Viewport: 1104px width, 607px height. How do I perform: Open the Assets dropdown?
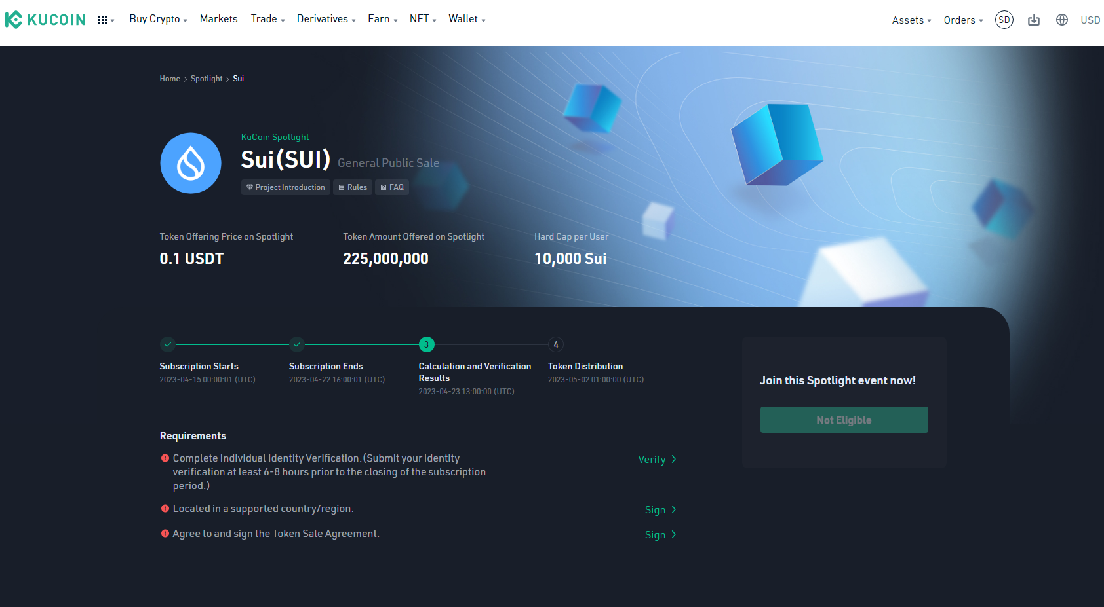point(911,20)
